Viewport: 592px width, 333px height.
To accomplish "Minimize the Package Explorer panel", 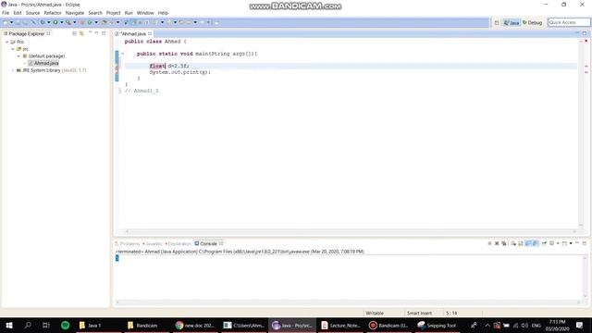I will click(96, 33).
